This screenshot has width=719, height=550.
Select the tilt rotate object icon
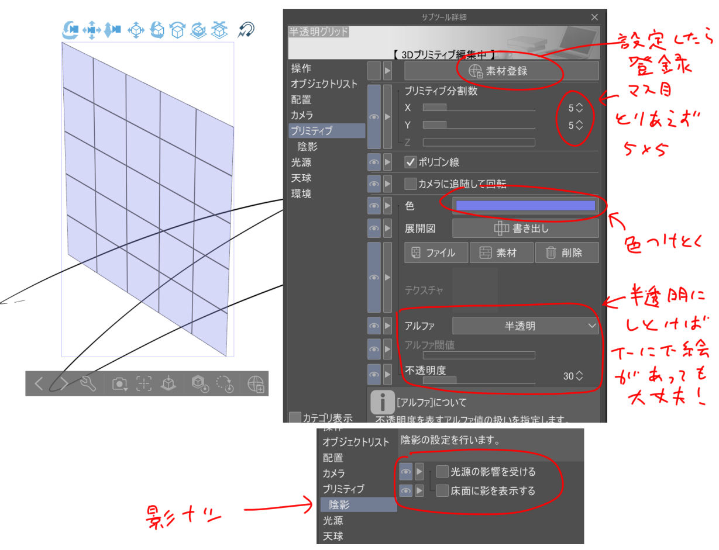tap(177, 29)
